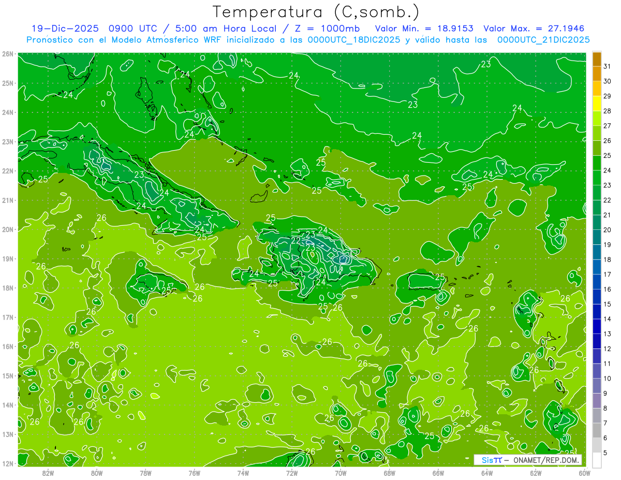Image resolution: width=621 pixels, height=480 pixels.
Task: Click the "28" label on the color scale
Action: (x=608, y=111)
